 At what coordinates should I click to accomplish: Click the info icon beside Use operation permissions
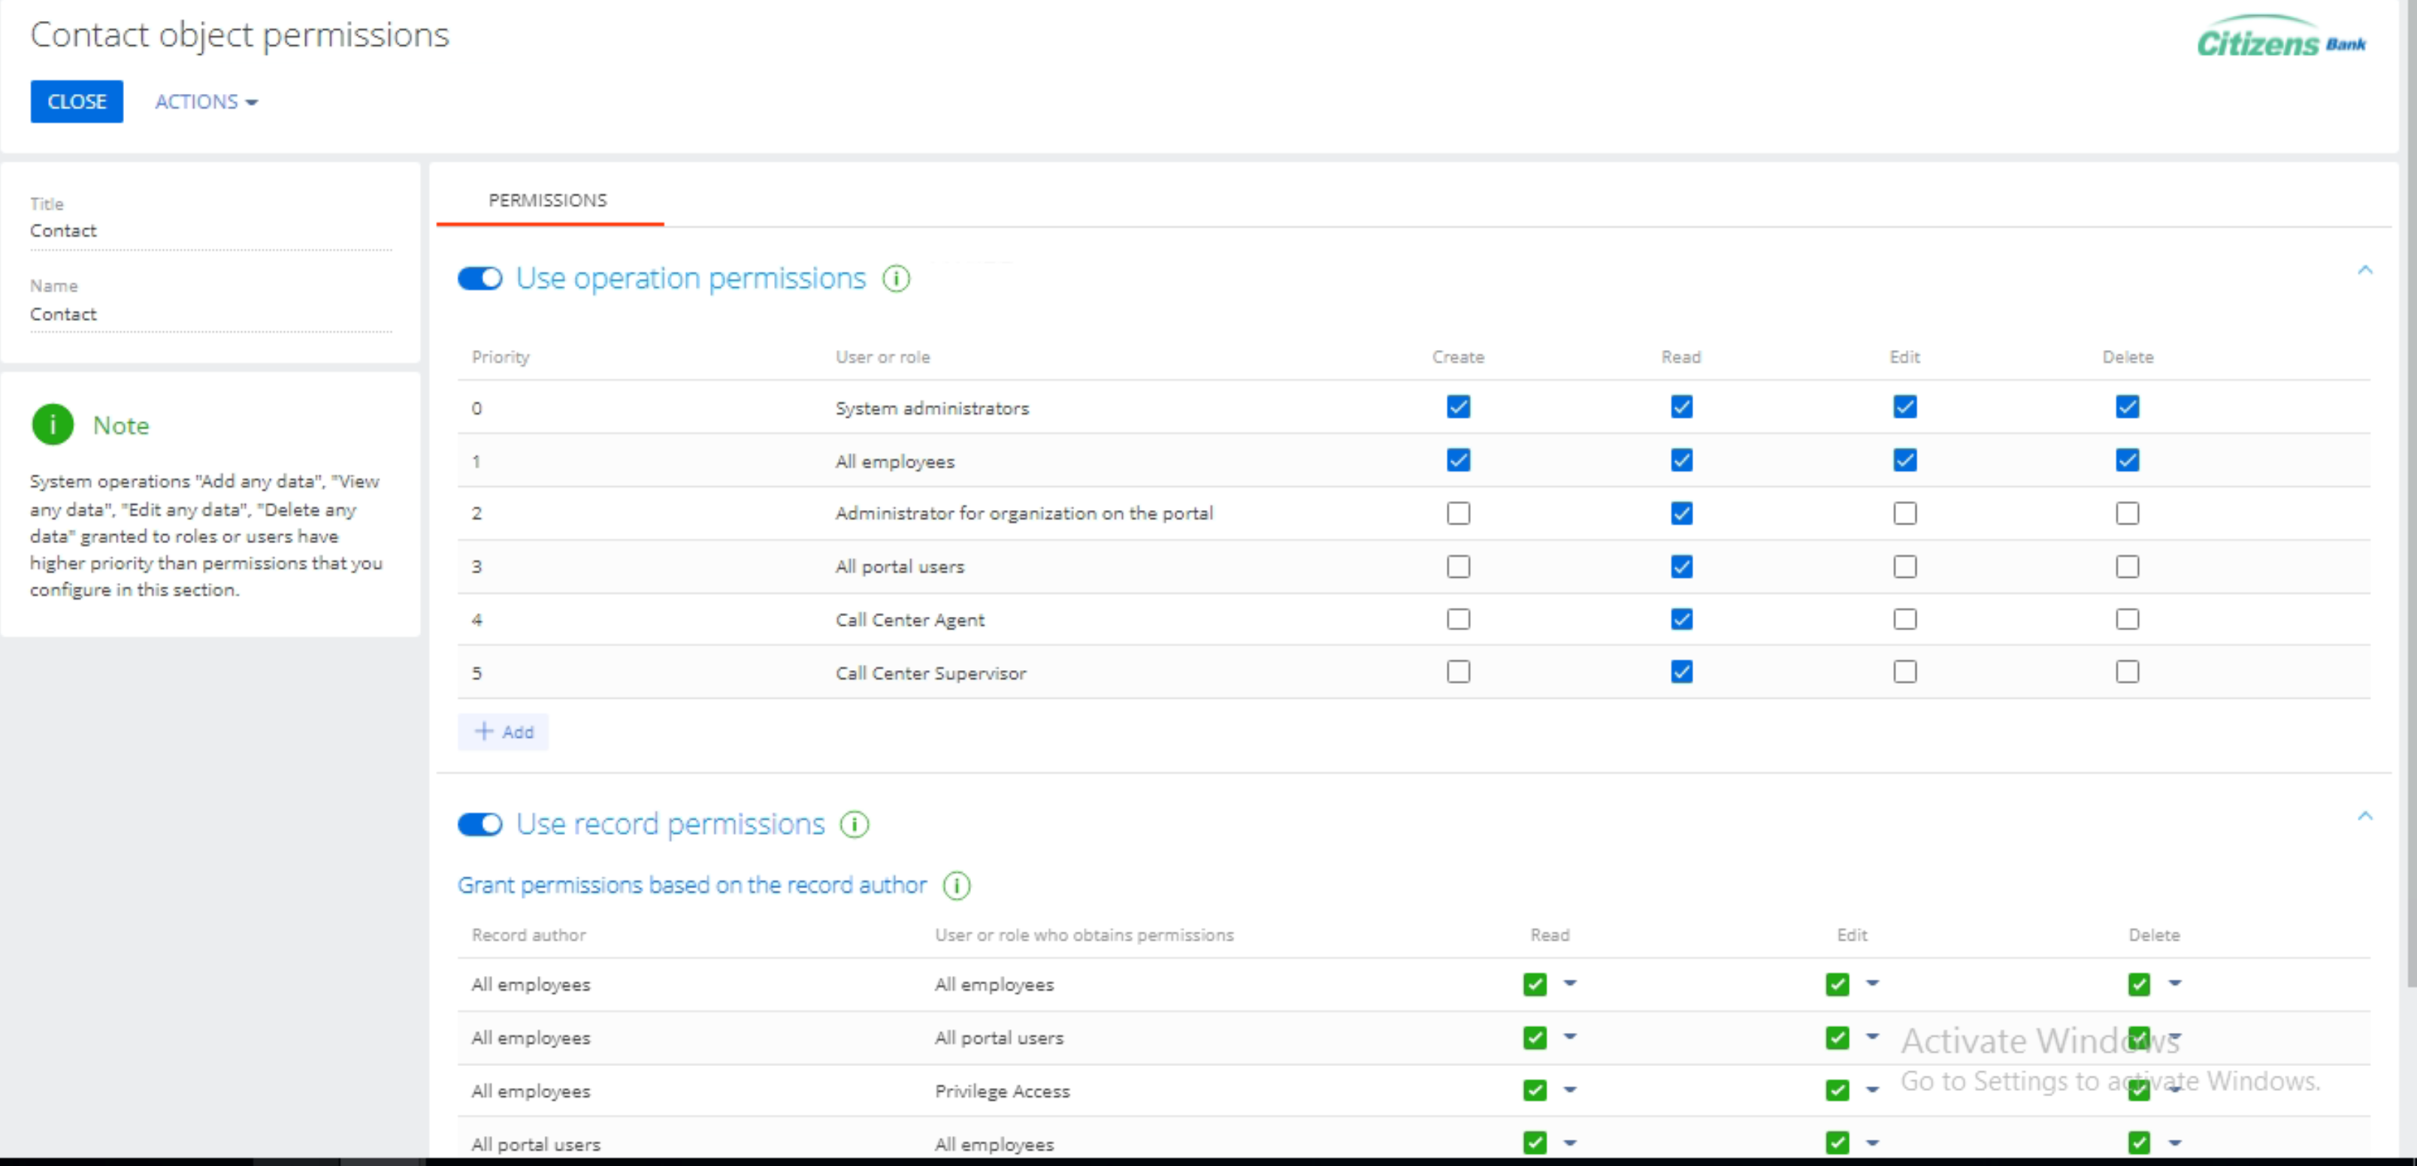(896, 279)
